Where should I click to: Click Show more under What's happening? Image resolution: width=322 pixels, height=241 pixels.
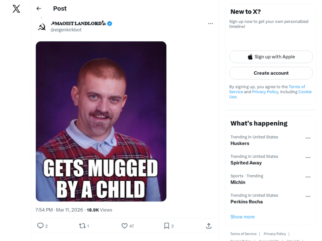pyautogui.click(x=242, y=216)
